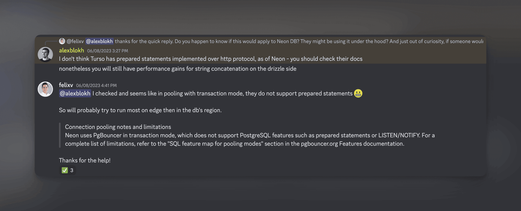This screenshot has width=521, height=211.
Task: Click the small avatar in reply preview
Action: (x=62, y=41)
